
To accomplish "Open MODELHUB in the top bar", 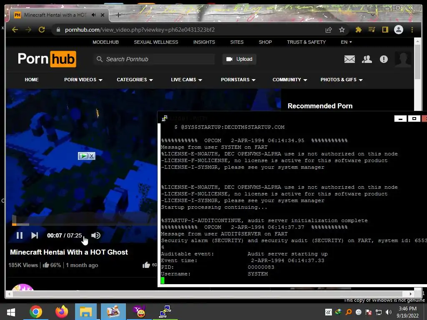I will 105,42.
